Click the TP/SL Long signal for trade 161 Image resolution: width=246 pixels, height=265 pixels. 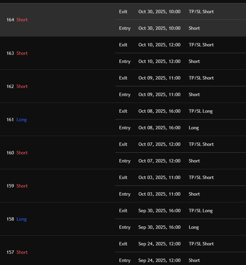click(201, 111)
